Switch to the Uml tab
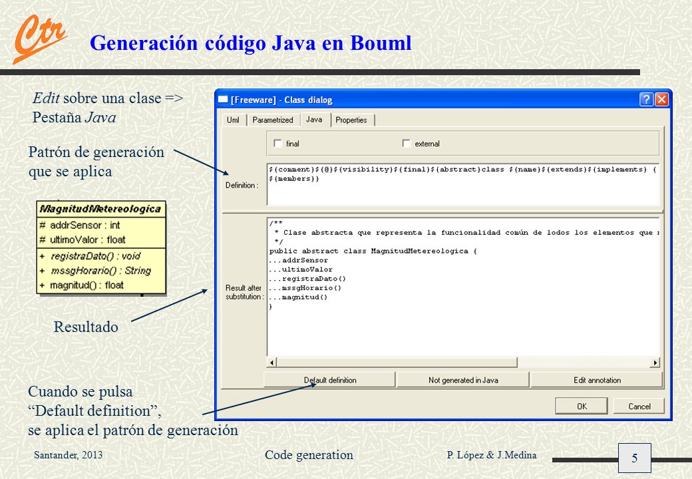Viewport: 692px width, 479px height. (233, 120)
